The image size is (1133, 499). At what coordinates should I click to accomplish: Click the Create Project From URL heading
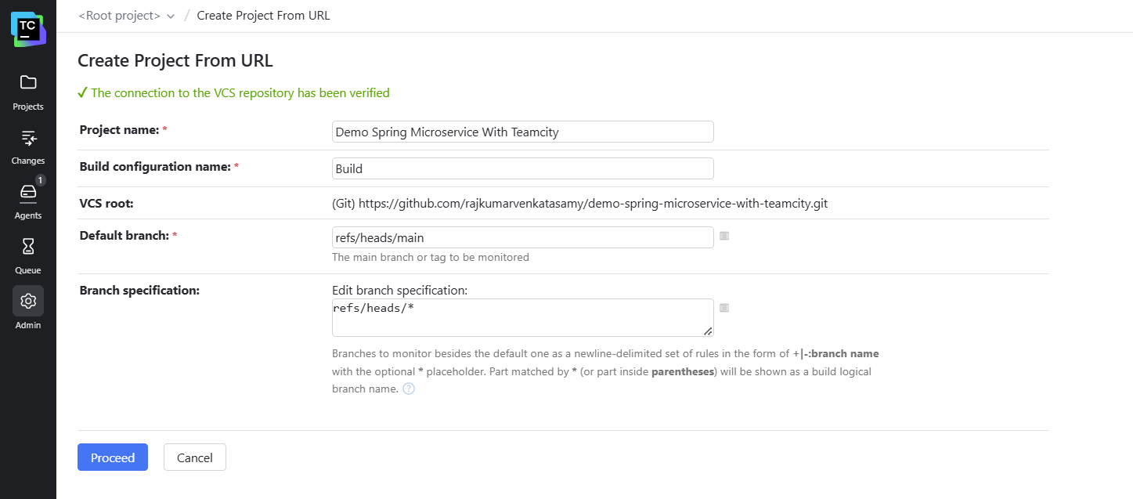tap(175, 61)
